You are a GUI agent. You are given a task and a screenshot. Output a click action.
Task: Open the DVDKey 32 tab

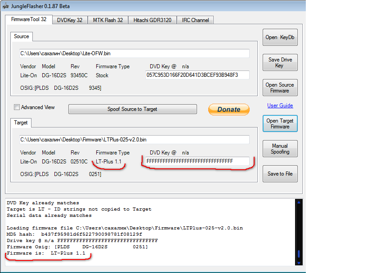point(70,20)
